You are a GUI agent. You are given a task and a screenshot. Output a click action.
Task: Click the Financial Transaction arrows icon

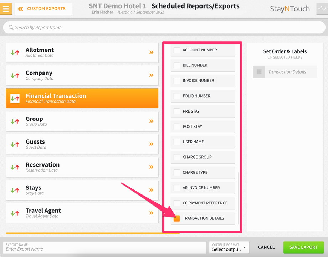point(15,98)
